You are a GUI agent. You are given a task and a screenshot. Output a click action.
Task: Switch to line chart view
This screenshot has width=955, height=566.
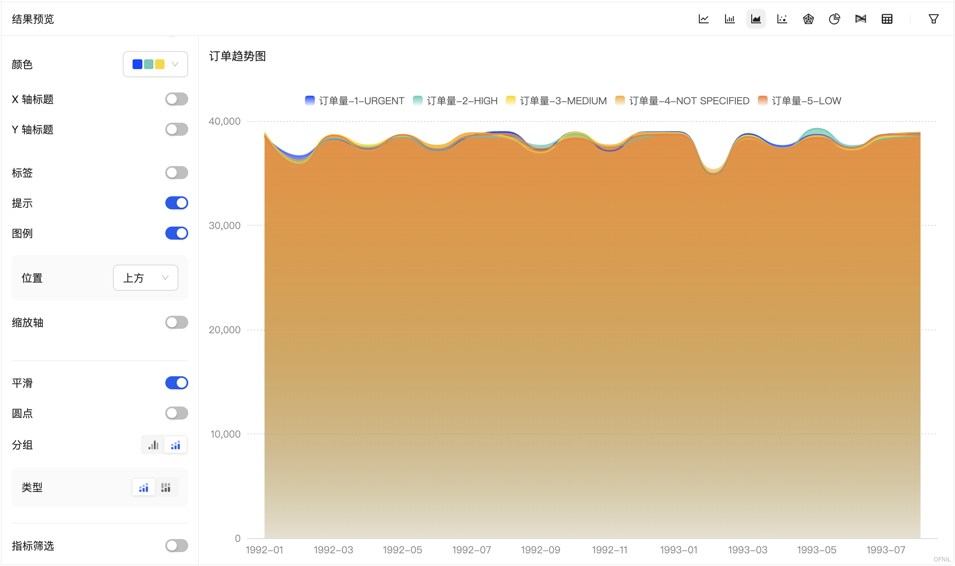click(703, 19)
